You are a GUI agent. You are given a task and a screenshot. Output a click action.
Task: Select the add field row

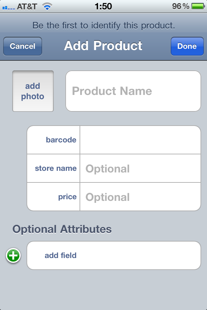(114, 255)
